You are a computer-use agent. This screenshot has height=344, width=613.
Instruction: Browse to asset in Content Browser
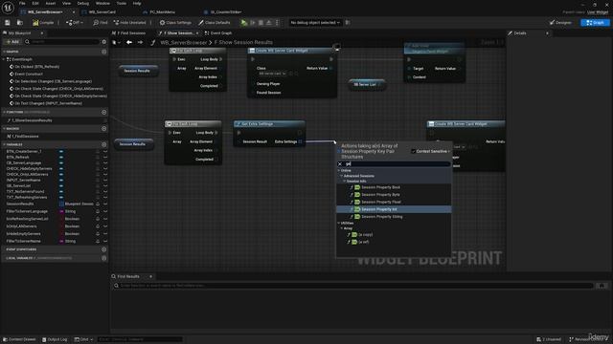point(19,23)
